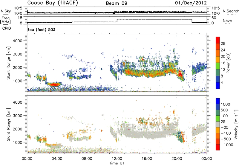Screen dimensions: 239x165
Task: Click the blue bottom of the power color bar
Action: click(x=218, y=86)
